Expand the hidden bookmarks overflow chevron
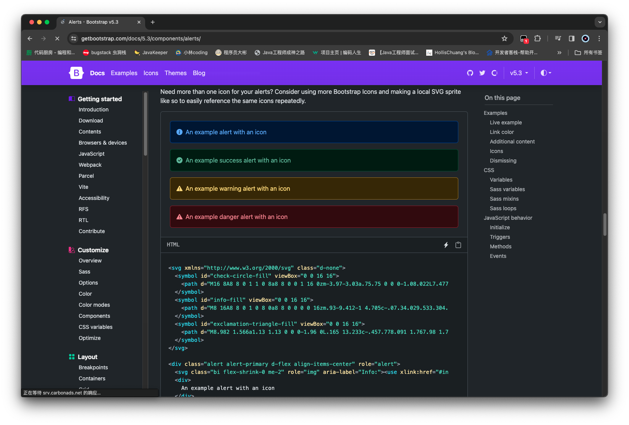 [x=559, y=53]
